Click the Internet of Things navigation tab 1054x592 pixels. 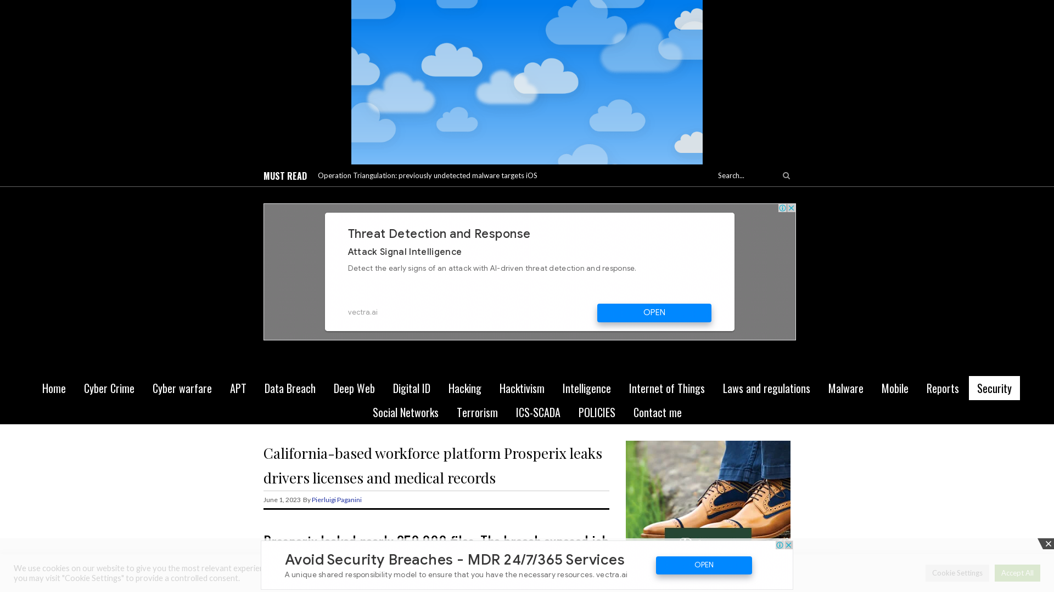point(667,388)
